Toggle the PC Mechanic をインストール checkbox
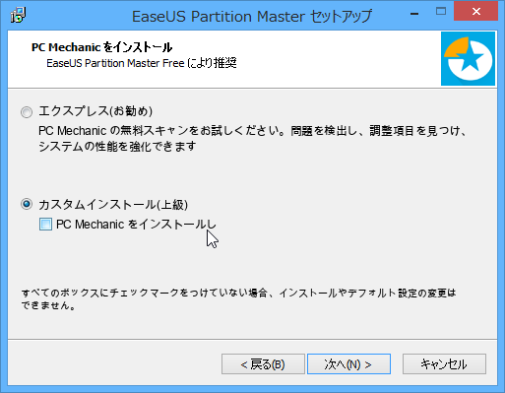 pyautogui.click(x=45, y=225)
